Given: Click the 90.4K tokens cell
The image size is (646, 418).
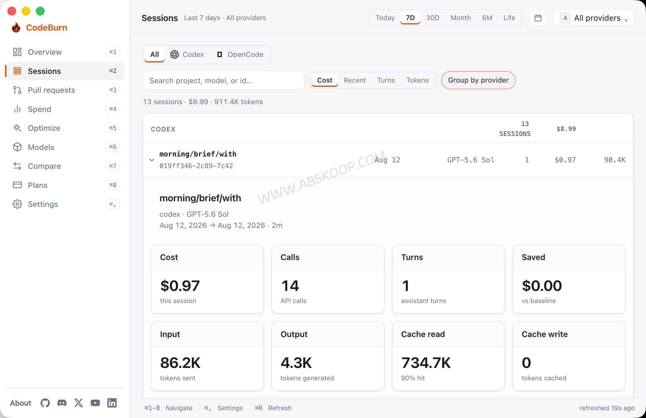Looking at the screenshot, I should coord(615,160).
